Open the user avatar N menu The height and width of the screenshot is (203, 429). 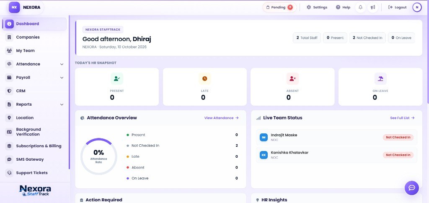pyautogui.click(x=417, y=8)
